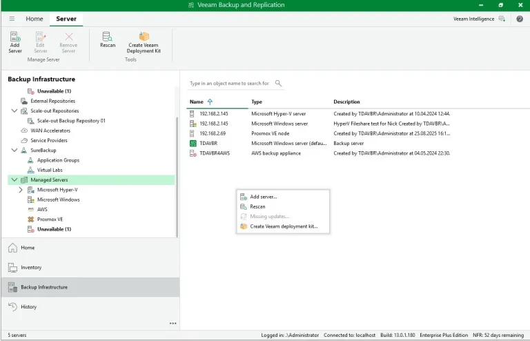Viewport: 530px width, 341px height.
Task: Select Scale-out Backup Repository 01
Action: [71, 121]
